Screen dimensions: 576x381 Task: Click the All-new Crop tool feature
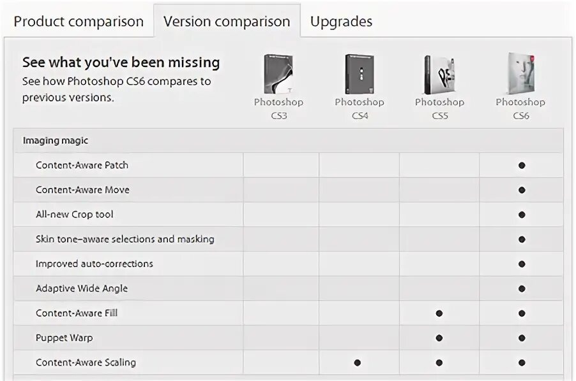tap(74, 214)
